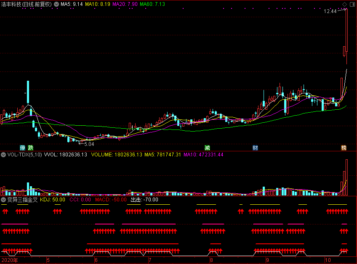Click the MACD indicator value label
The width and height of the screenshot is (357, 264).
point(110,200)
